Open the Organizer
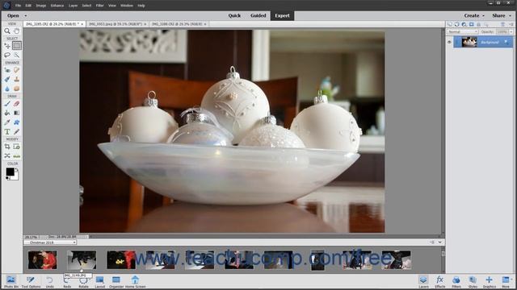Screen dimensions: 517x290 pos(116,282)
